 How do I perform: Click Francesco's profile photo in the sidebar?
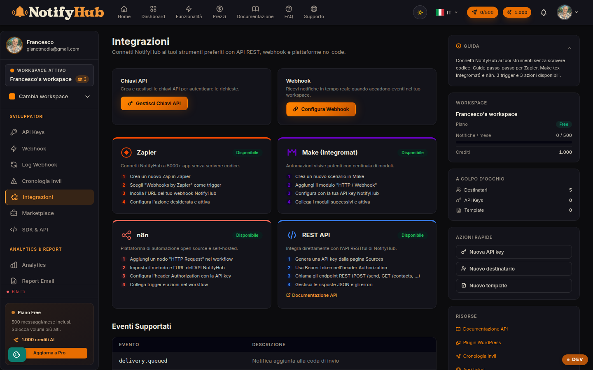point(14,45)
